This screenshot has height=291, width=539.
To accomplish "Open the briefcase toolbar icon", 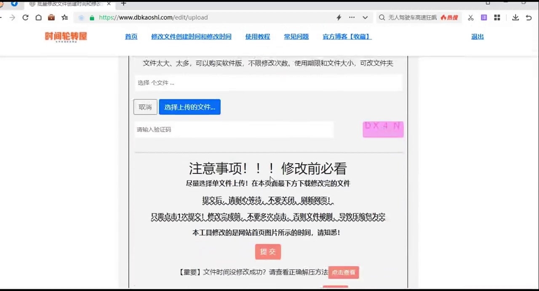I will tap(51, 18).
